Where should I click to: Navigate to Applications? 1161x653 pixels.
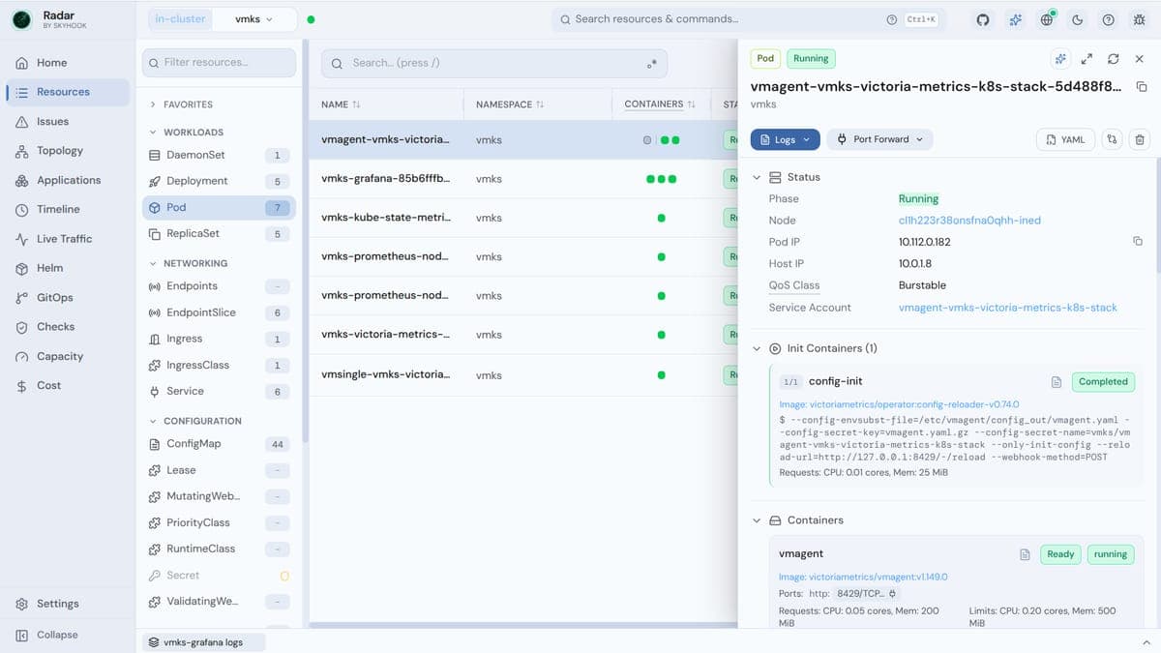coord(68,180)
